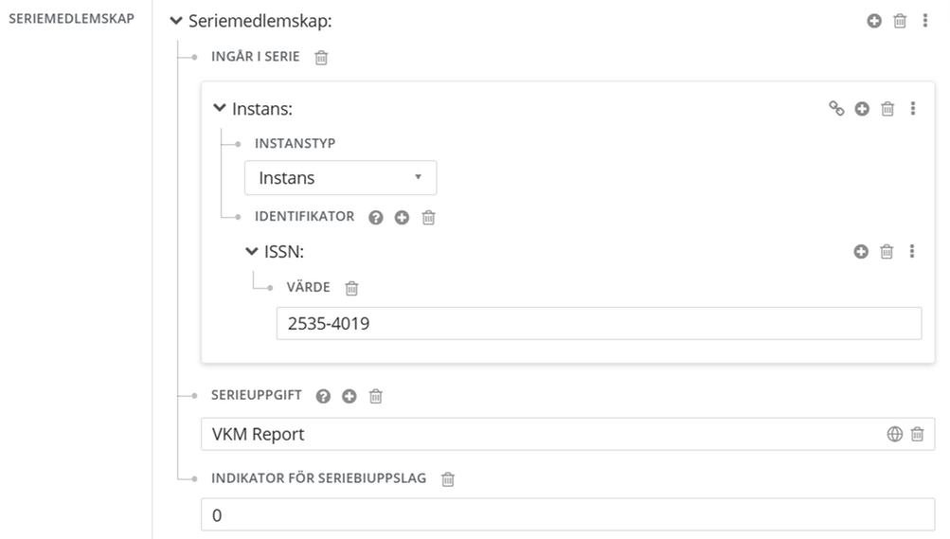Collapse the Seriemedlemskap section chevron
The height and width of the screenshot is (539, 950).
175,20
